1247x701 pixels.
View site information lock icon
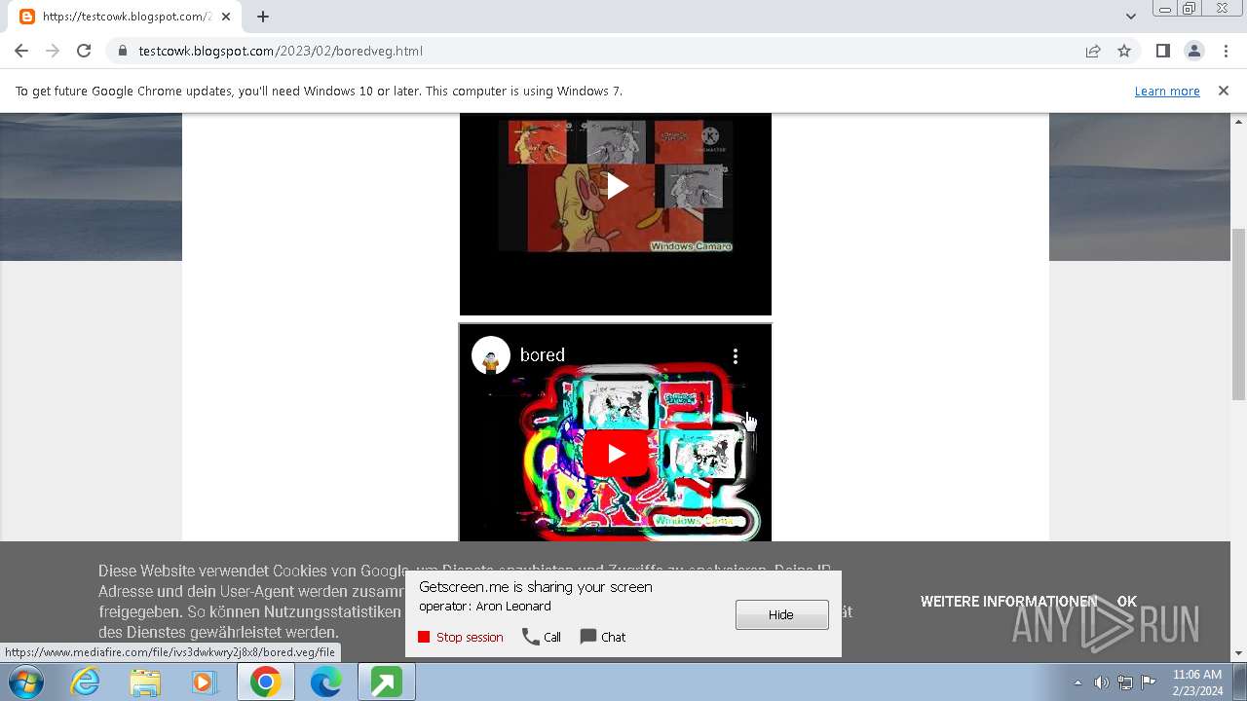(x=122, y=51)
